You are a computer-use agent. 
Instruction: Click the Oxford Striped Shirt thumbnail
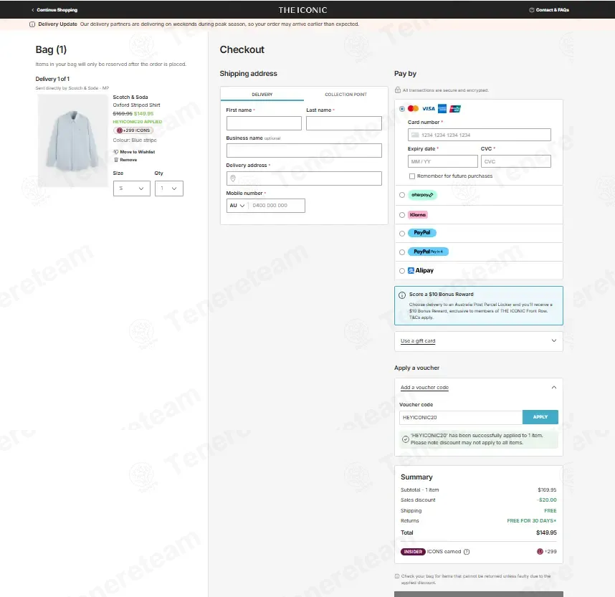coord(73,140)
